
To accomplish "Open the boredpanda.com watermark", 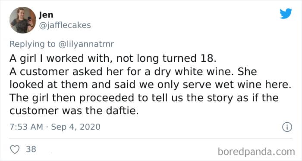I will [x=256, y=152].
